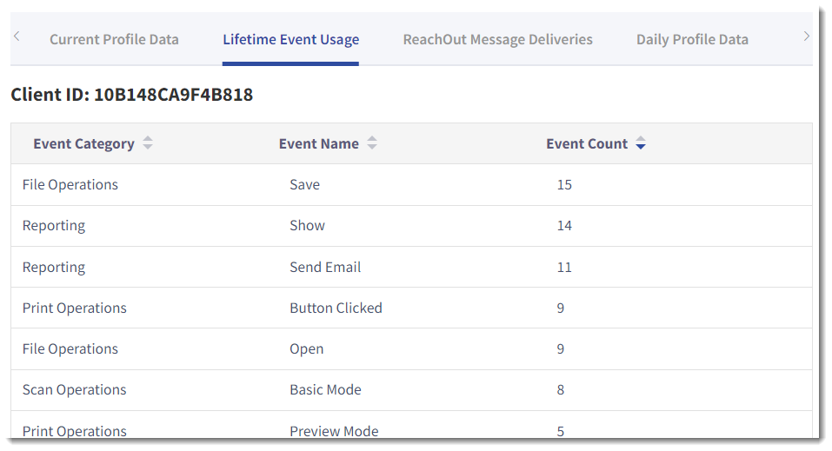Image resolution: width=832 pixels, height=451 pixels.
Task: Click Reporting in the Send Email row
Action: pyautogui.click(x=54, y=268)
